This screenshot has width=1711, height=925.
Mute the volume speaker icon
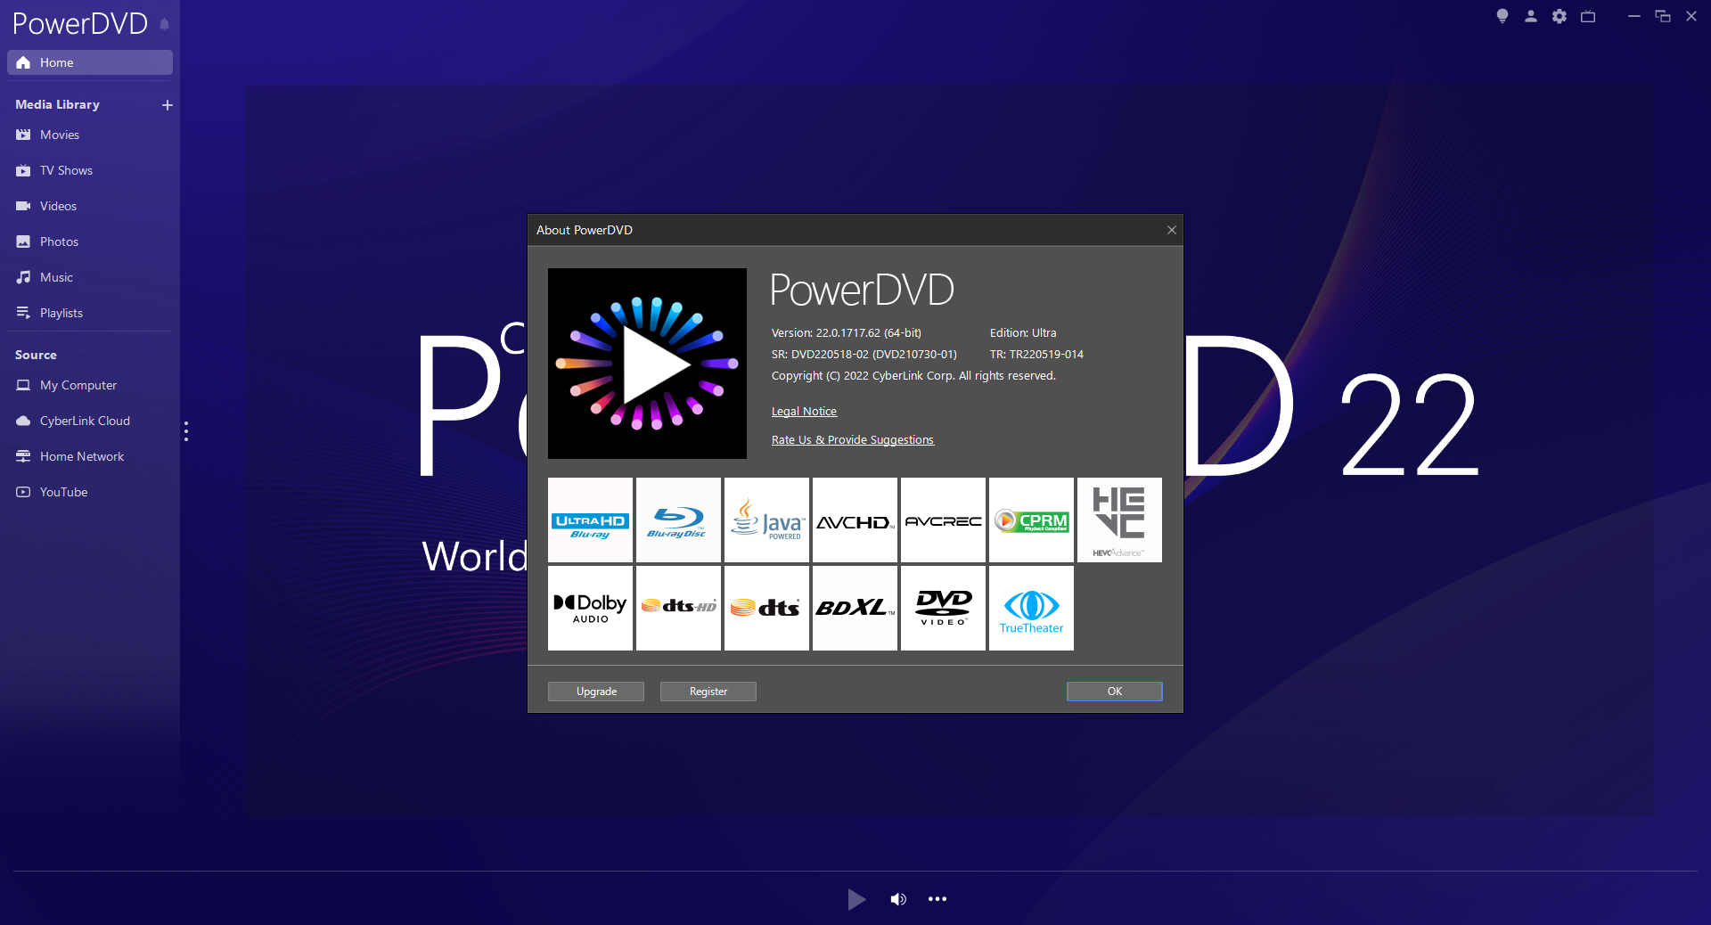coord(898,899)
